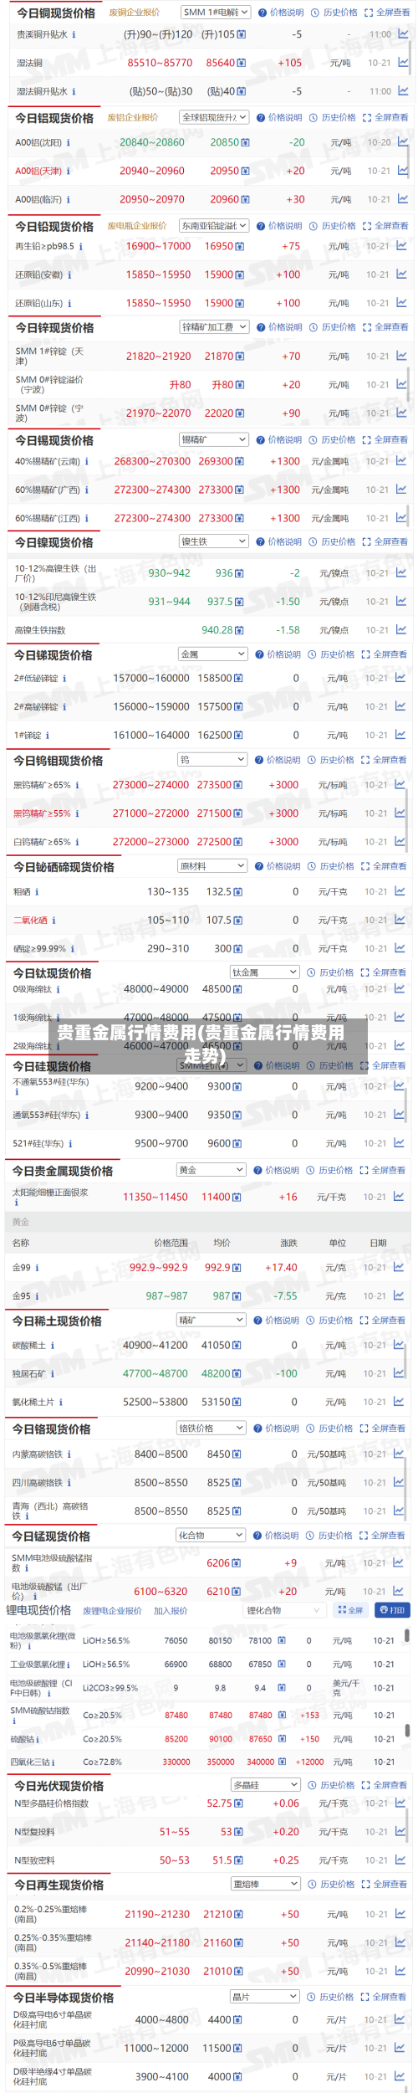The height and width of the screenshot is (2093, 418).
Task: Open the 东南亚铅锭溢 lead dropdown
Action: pyautogui.click(x=214, y=226)
